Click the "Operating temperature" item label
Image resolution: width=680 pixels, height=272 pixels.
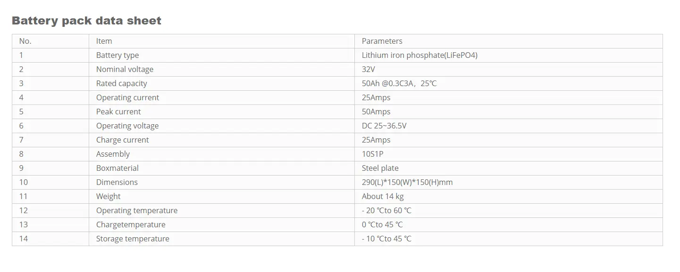tap(137, 211)
